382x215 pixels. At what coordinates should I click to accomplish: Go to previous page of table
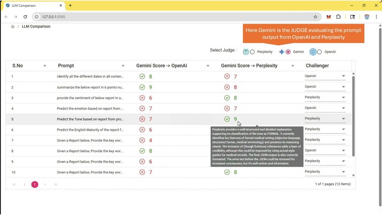tap(25, 185)
